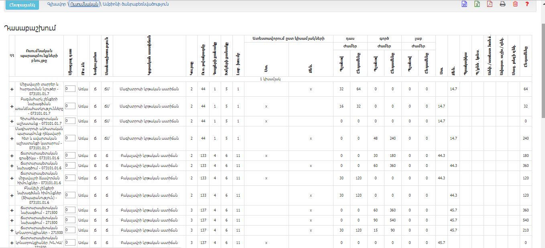The height and width of the screenshot is (248, 545).
Task: Click the red trash delete icon
Action: pos(515,4)
